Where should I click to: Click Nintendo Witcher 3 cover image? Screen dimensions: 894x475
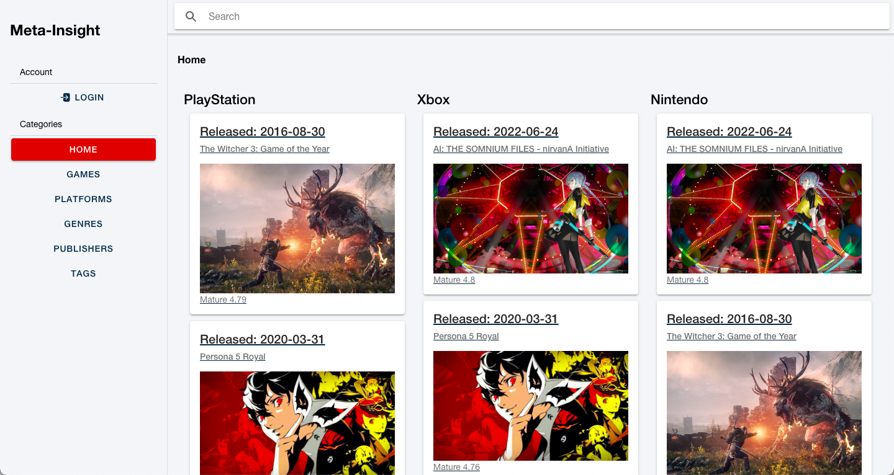point(764,413)
